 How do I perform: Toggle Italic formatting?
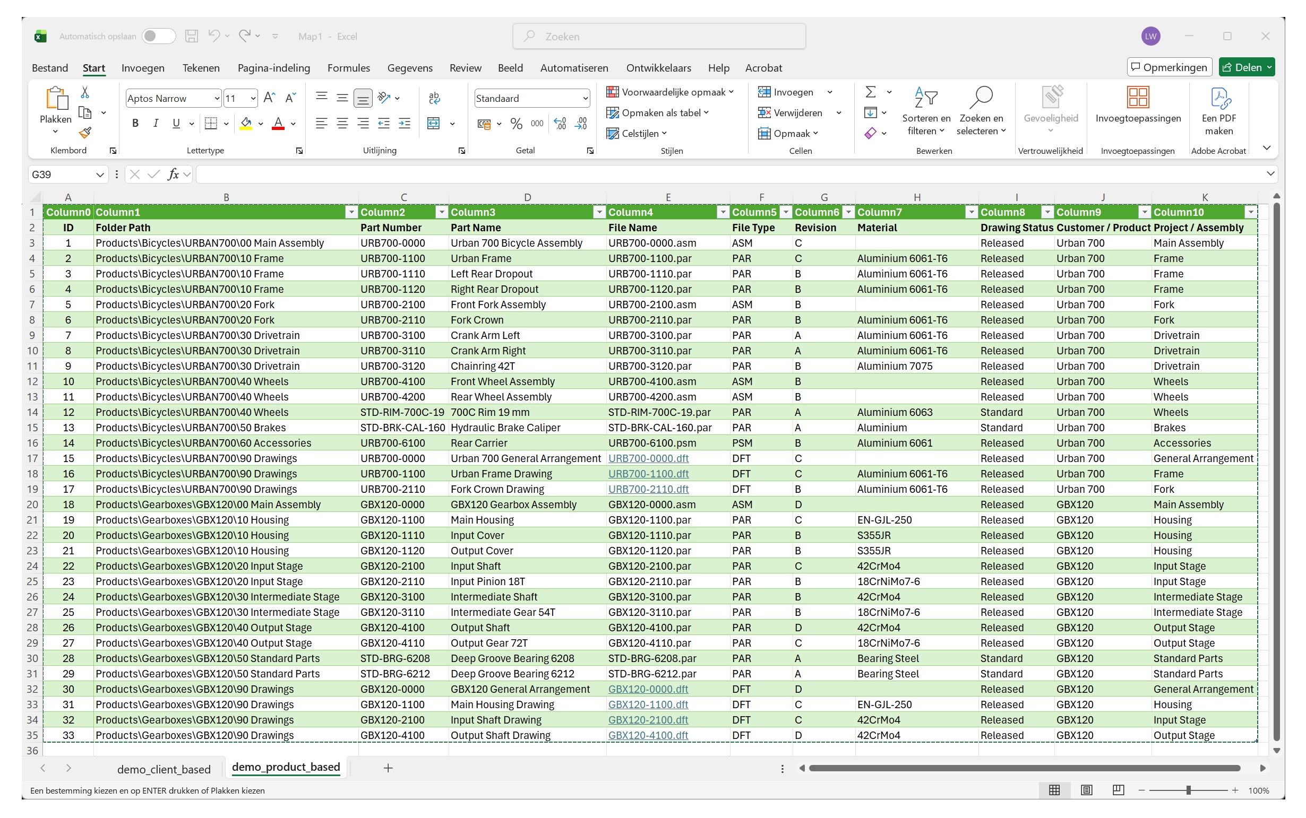coord(156,124)
